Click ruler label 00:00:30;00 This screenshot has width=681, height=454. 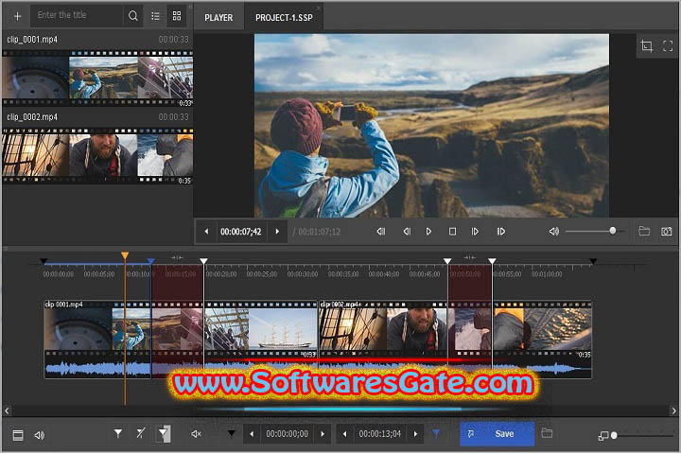click(303, 274)
